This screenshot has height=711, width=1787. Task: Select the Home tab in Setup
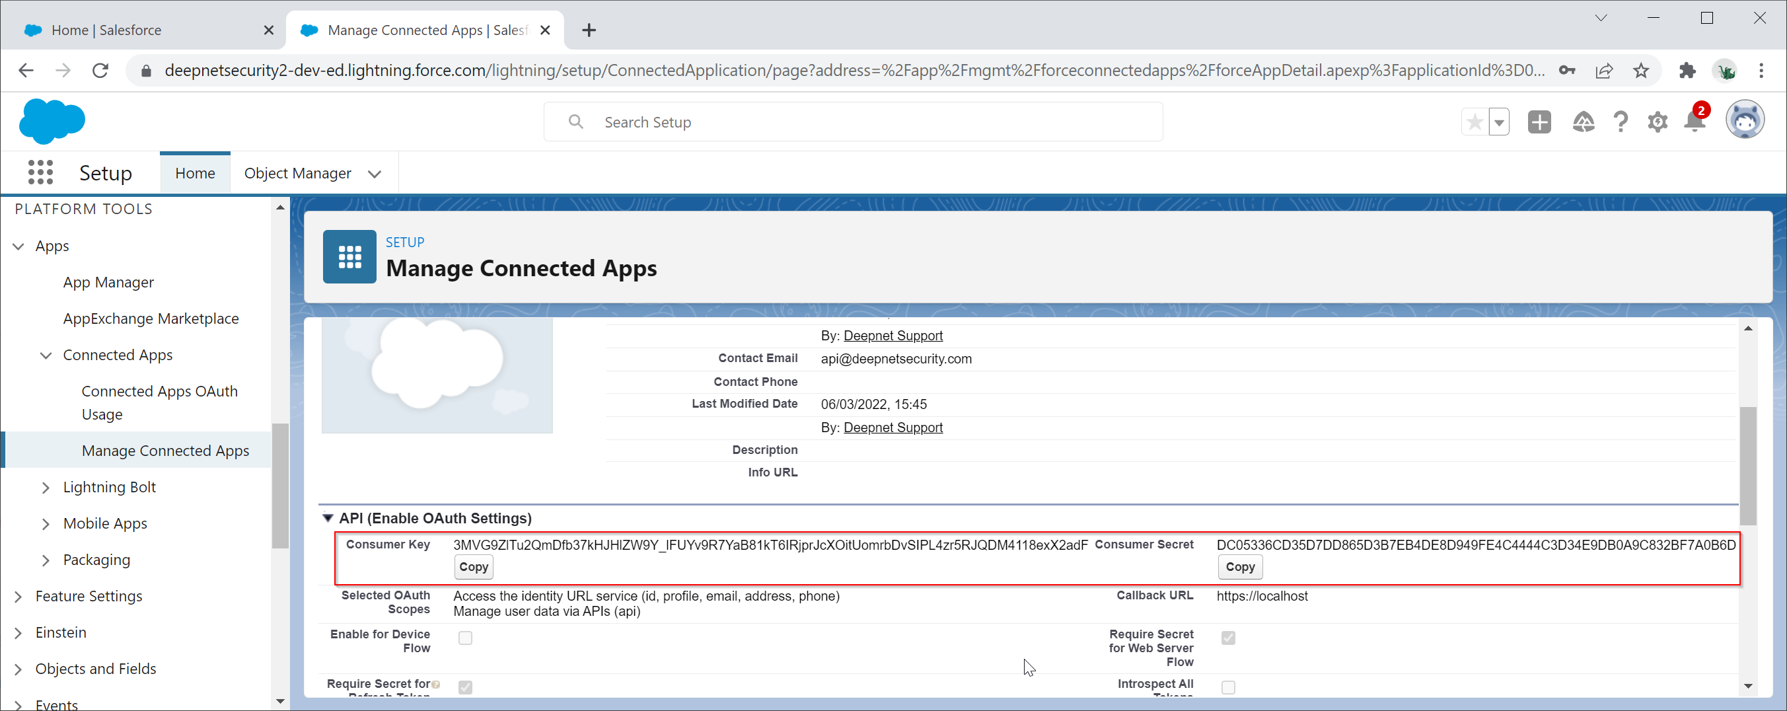195,173
